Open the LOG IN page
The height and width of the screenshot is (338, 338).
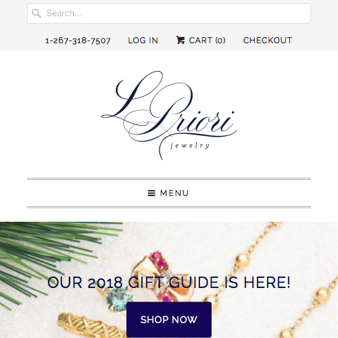(x=143, y=41)
